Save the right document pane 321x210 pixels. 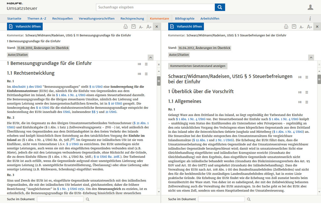click(294, 27)
